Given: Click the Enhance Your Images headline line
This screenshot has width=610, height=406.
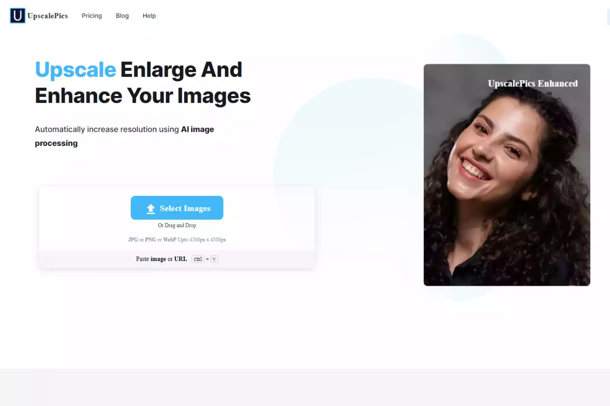Looking at the screenshot, I should [x=143, y=96].
